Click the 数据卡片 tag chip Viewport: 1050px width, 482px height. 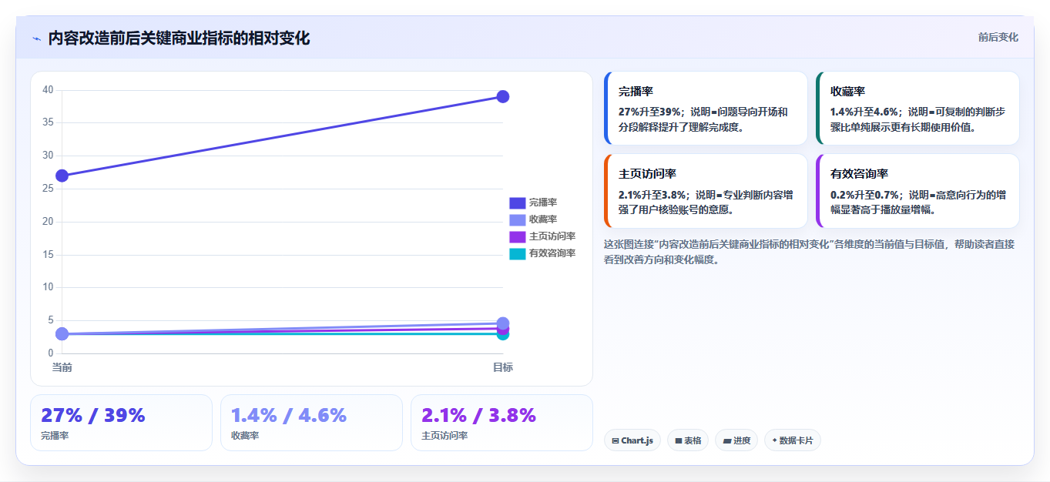pos(793,440)
